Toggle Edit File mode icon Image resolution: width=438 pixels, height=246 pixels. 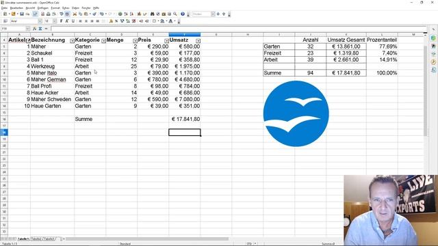click(x=35, y=14)
